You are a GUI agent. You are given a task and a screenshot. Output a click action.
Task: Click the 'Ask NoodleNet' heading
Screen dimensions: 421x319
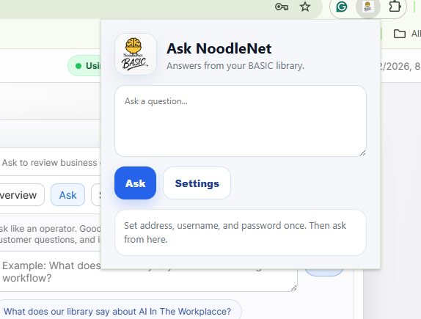click(x=219, y=48)
